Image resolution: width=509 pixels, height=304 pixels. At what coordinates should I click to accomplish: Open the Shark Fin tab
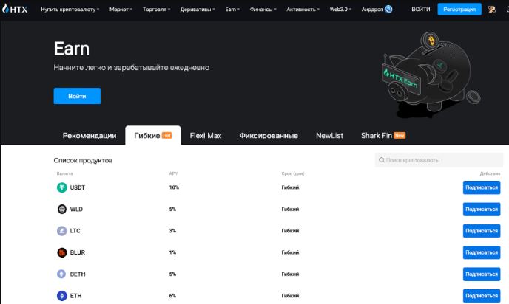pos(383,136)
